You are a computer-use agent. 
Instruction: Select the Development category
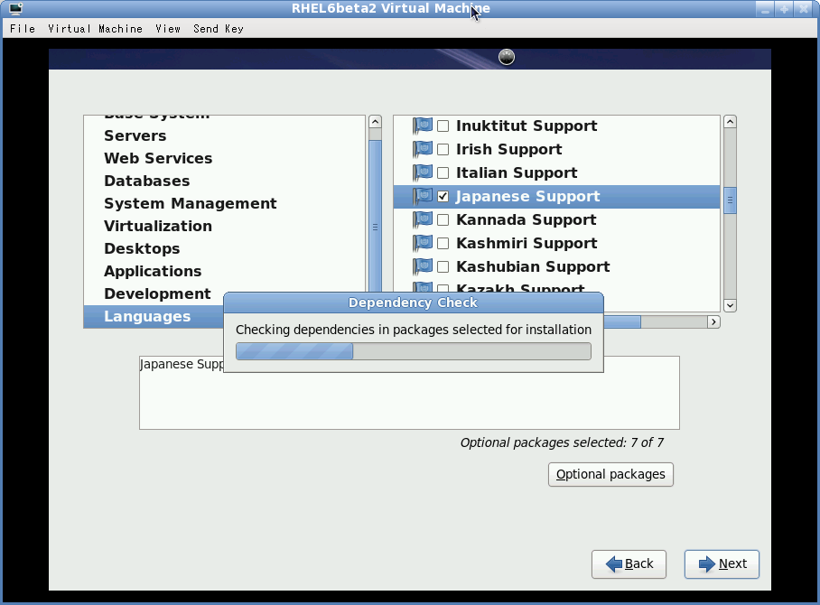[x=224, y=293]
